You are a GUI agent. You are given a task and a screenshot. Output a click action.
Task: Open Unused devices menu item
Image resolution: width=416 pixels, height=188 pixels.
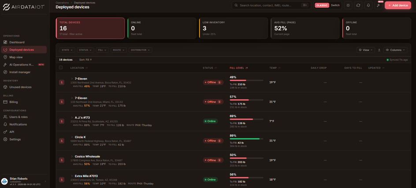[x=24, y=87]
